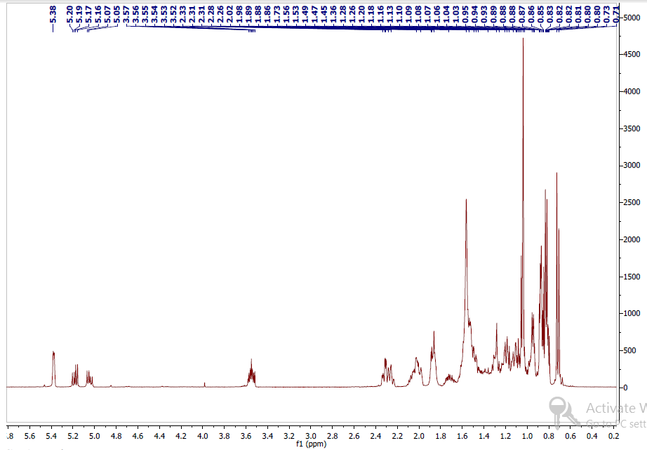Click the multiplet signal near 3.55 ppm
The width and height of the screenshot is (647, 450).
click(x=251, y=373)
